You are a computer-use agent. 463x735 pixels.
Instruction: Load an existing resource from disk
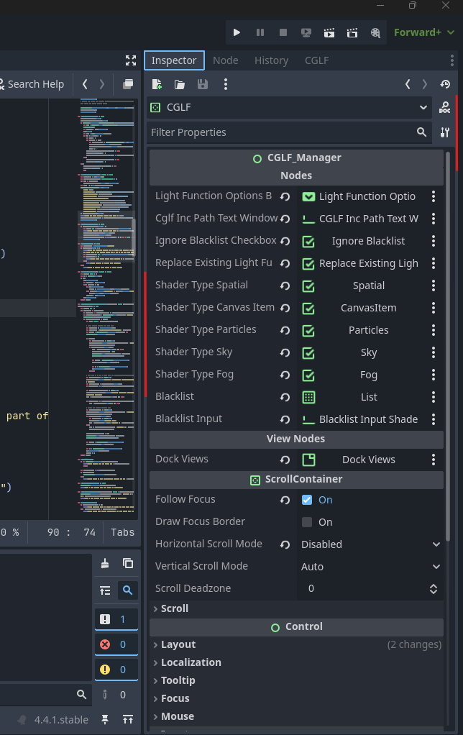pyautogui.click(x=180, y=84)
